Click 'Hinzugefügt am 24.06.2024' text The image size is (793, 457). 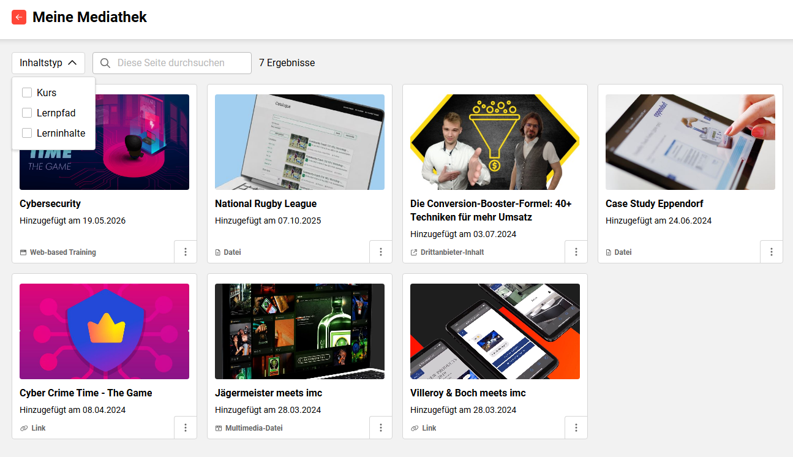tap(658, 221)
